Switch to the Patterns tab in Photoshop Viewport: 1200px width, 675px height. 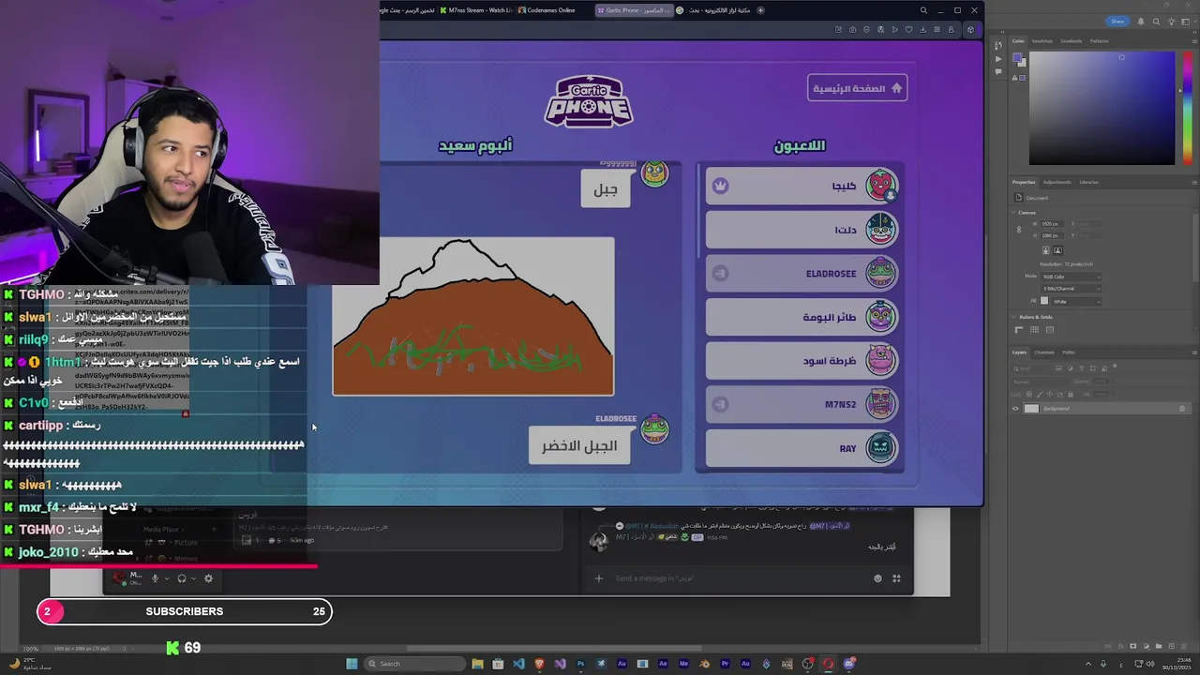1099,41
